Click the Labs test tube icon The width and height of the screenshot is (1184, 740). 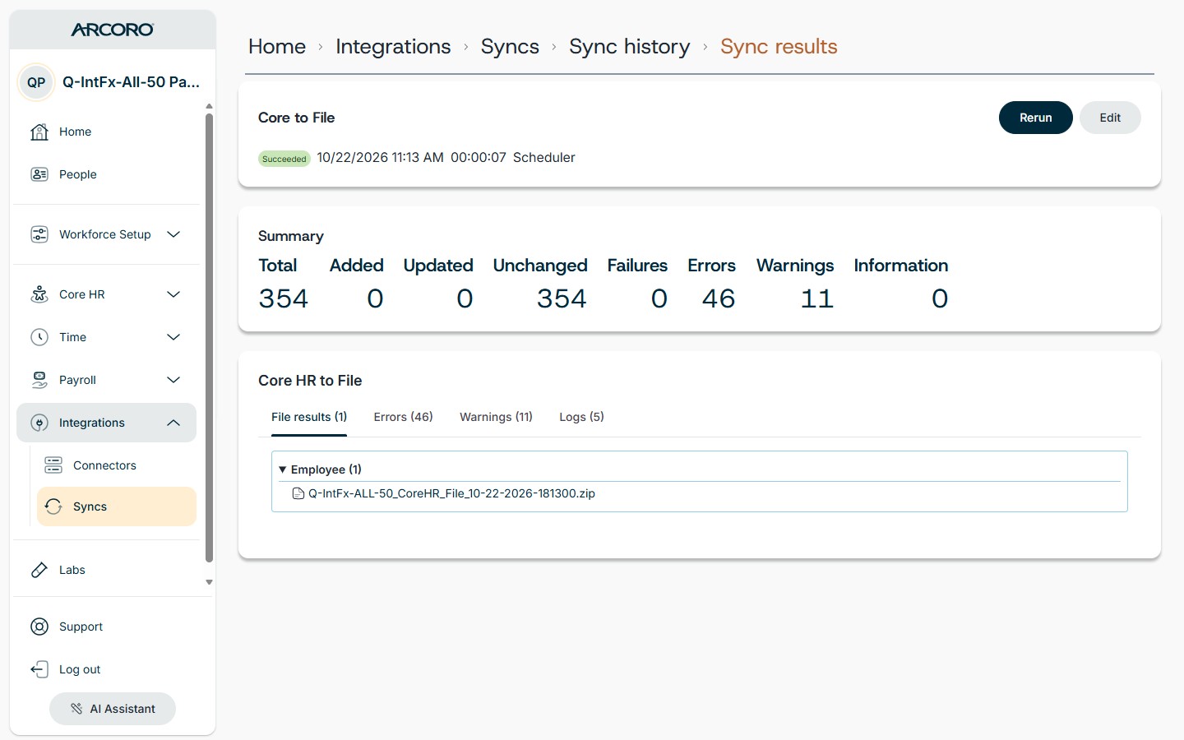coord(39,570)
